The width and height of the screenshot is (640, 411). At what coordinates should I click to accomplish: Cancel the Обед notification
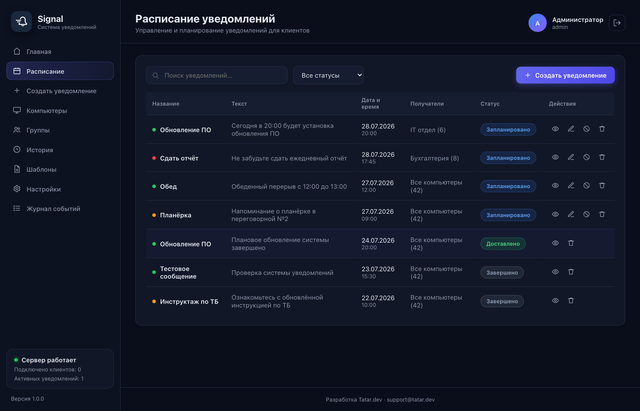(586, 185)
